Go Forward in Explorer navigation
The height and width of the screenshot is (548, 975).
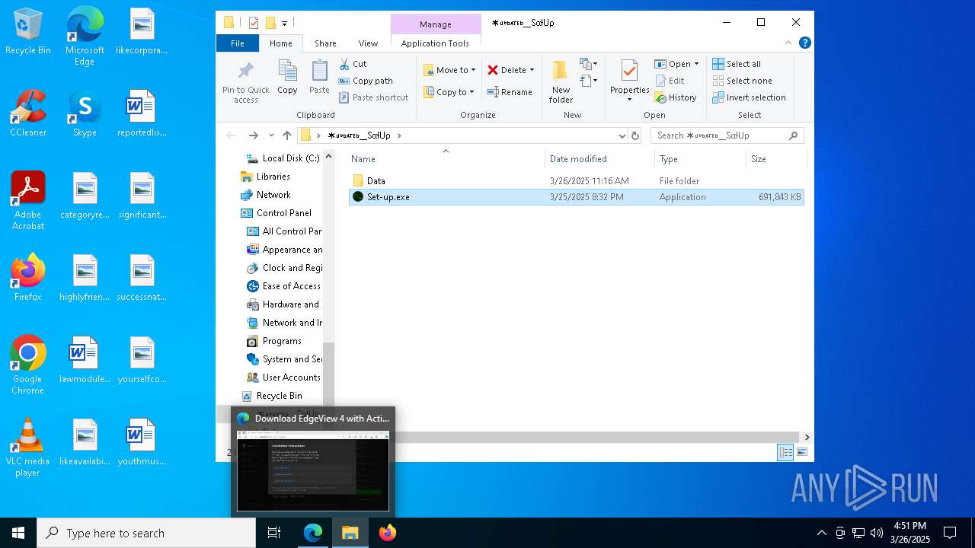[x=253, y=135]
